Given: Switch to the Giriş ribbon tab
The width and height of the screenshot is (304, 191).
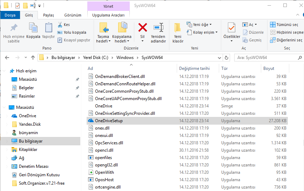Looking at the screenshot, I should [29, 15].
